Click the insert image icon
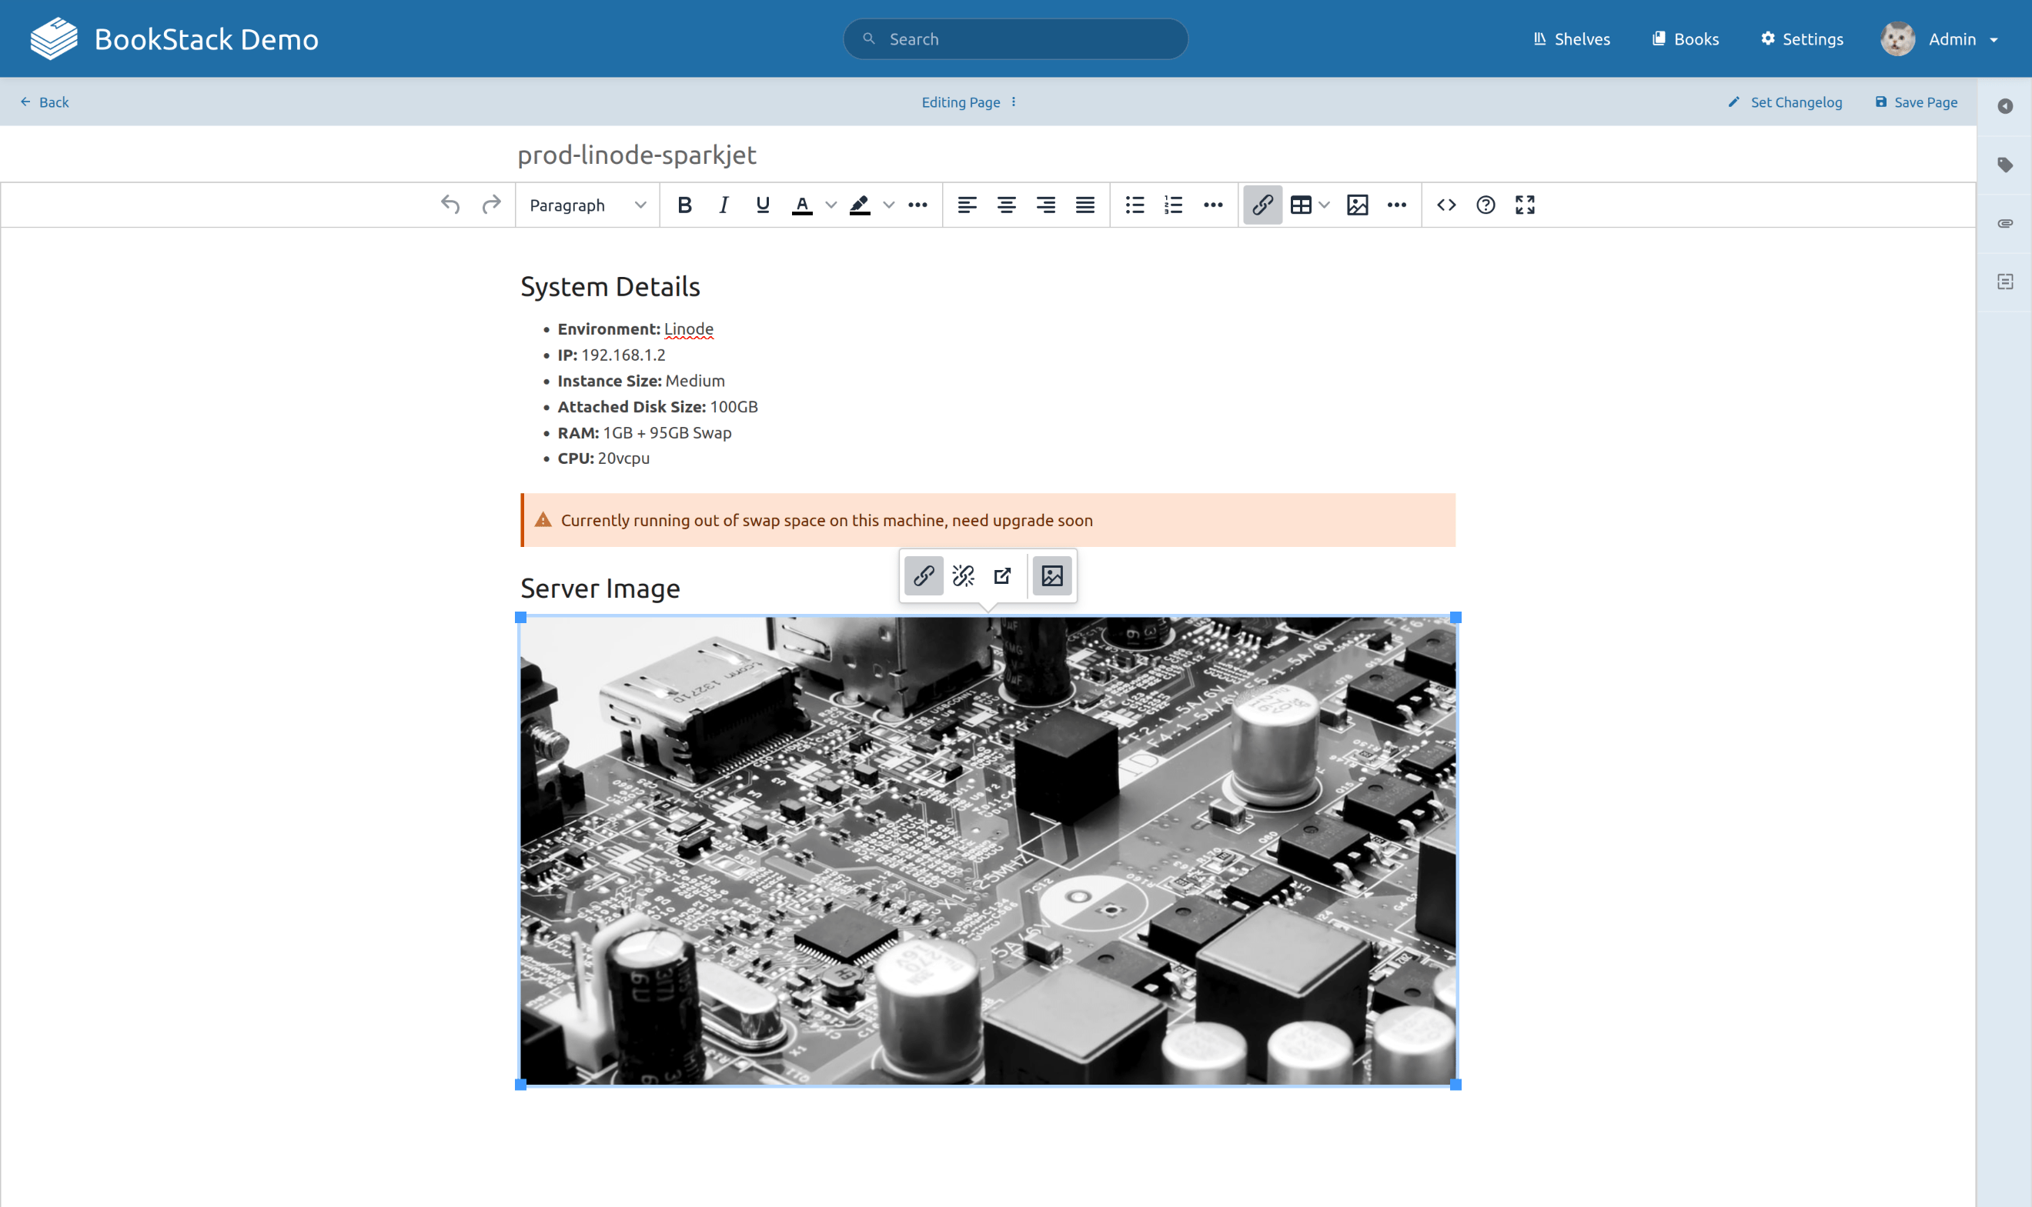 point(1356,204)
